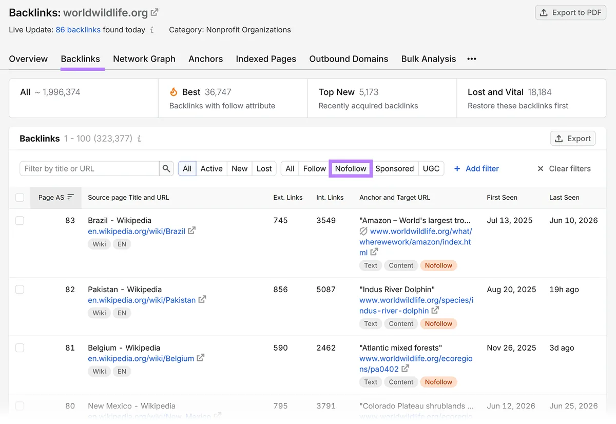This screenshot has height=424, width=616.
Task: Open en.wikipedia.org/wiki/Pakistan link
Action: pyautogui.click(x=142, y=300)
